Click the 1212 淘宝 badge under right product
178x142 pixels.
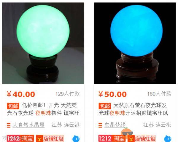[x=112, y=138]
